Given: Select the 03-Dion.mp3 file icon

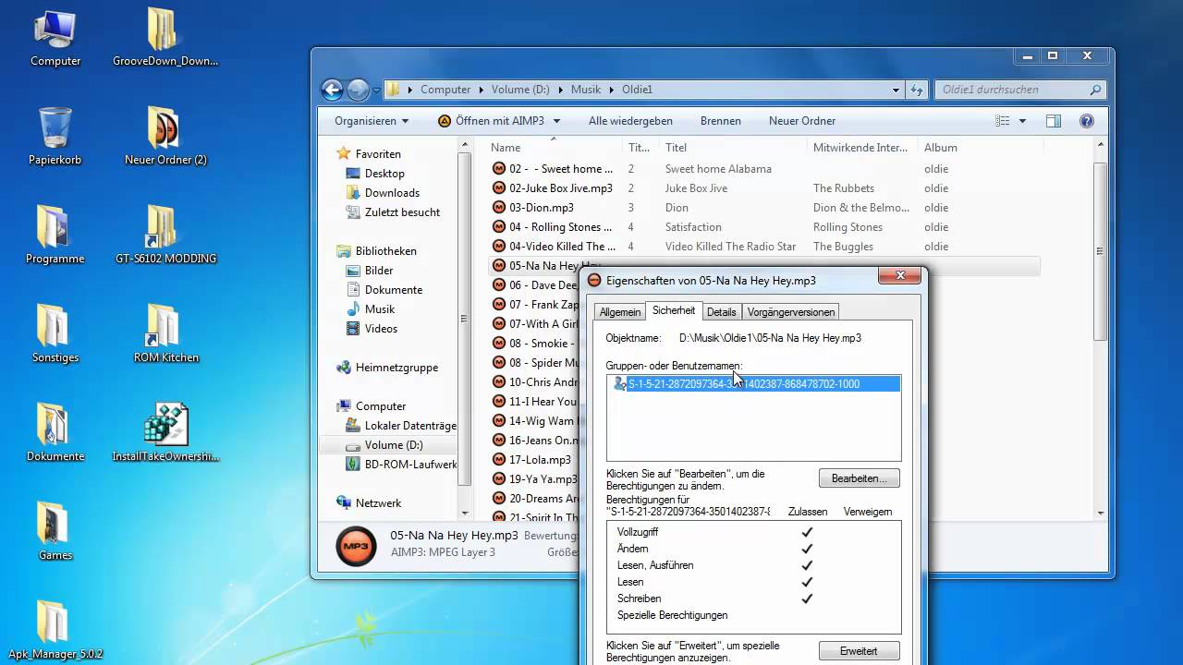Looking at the screenshot, I should coord(499,208).
